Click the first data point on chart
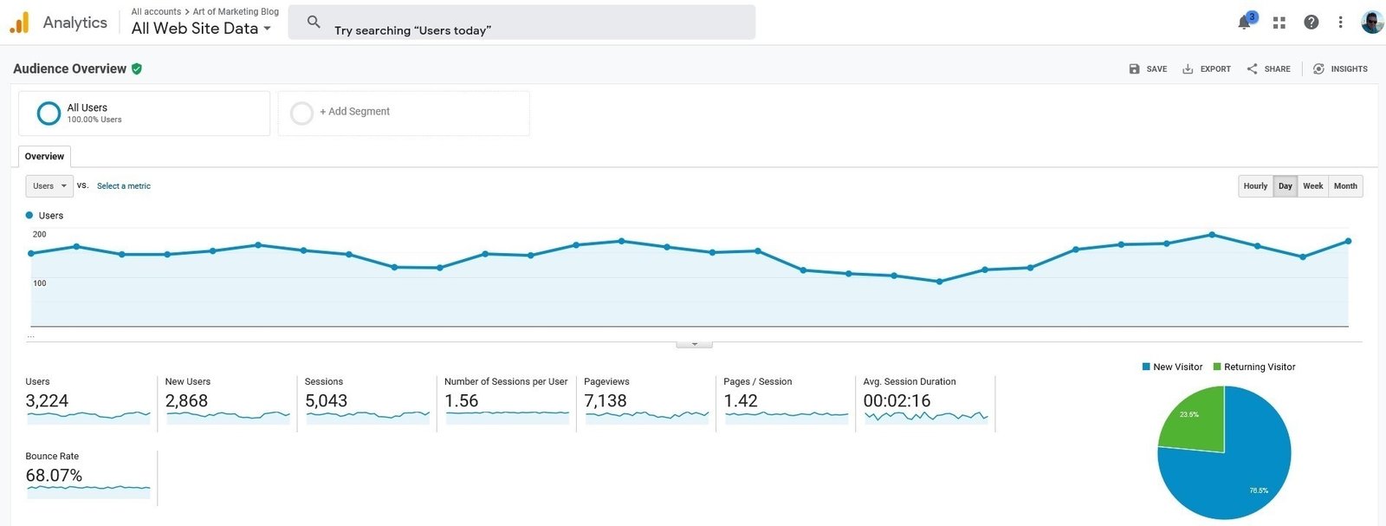This screenshot has width=1386, height=526. click(x=31, y=254)
